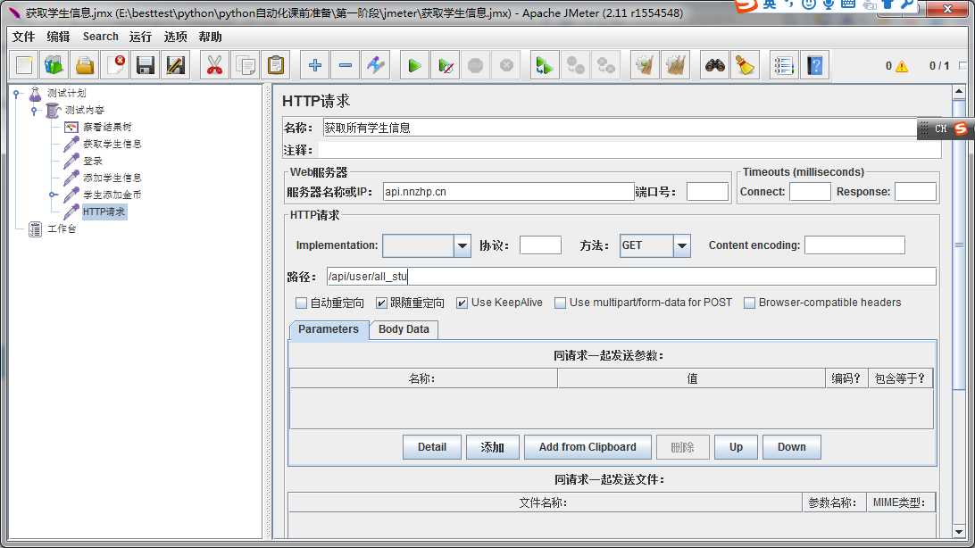
Task: Switch to the Body Data tab
Action: [x=404, y=329]
